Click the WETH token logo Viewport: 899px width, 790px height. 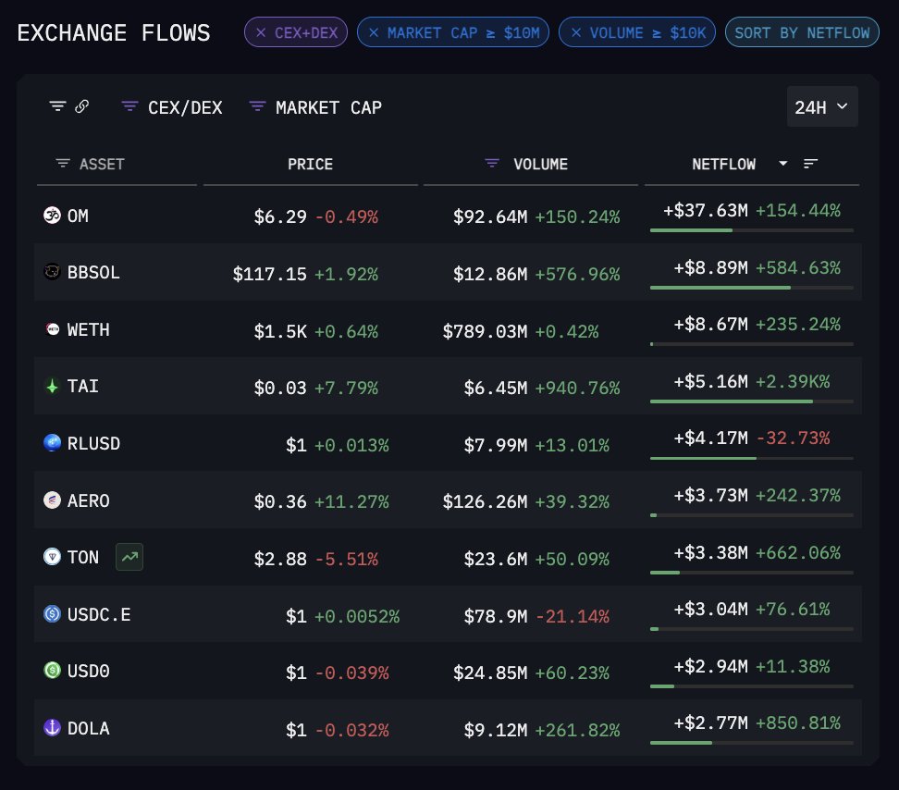52,329
